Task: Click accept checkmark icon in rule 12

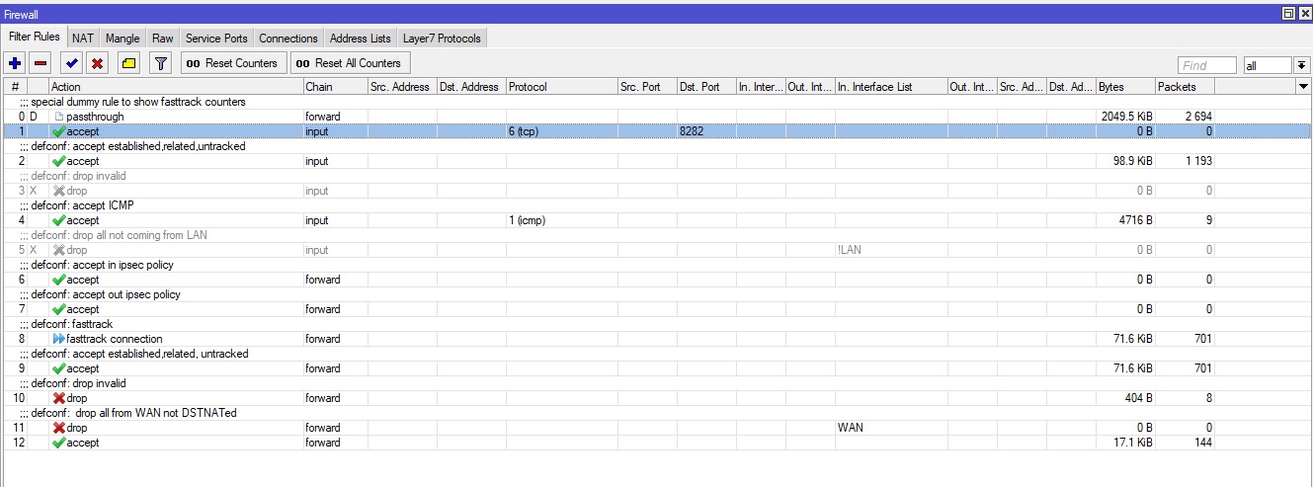Action: coord(58,443)
